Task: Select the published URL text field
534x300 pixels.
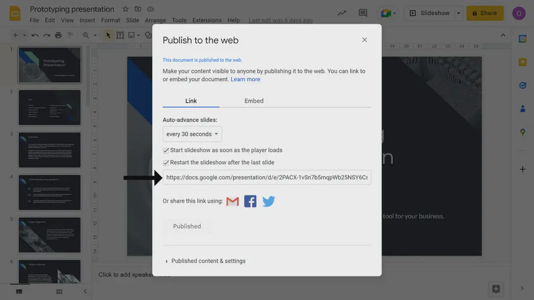Action: coord(267,177)
